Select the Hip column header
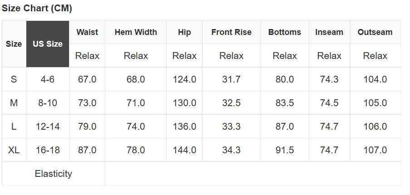Screen dimensions: 410x195 [x=184, y=32]
